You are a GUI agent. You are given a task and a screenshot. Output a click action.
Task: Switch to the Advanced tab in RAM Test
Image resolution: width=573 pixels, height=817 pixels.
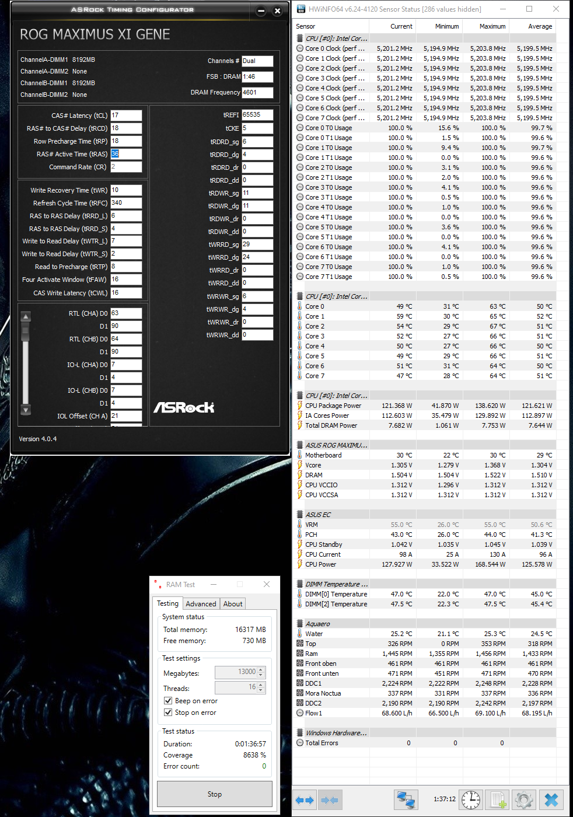click(201, 604)
